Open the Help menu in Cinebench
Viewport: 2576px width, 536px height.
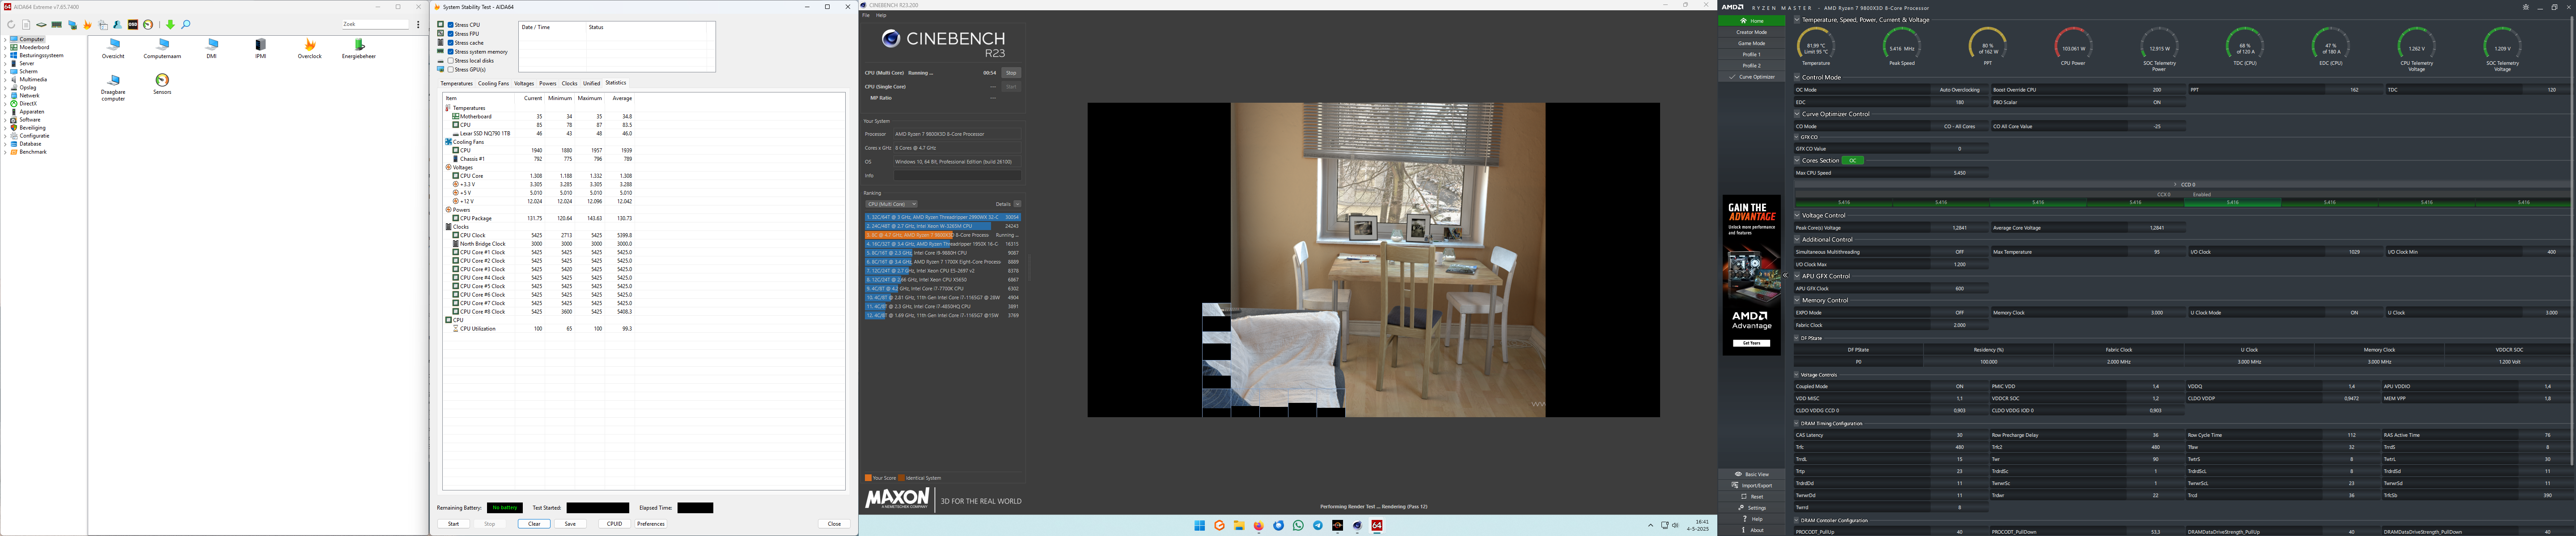[881, 15]
